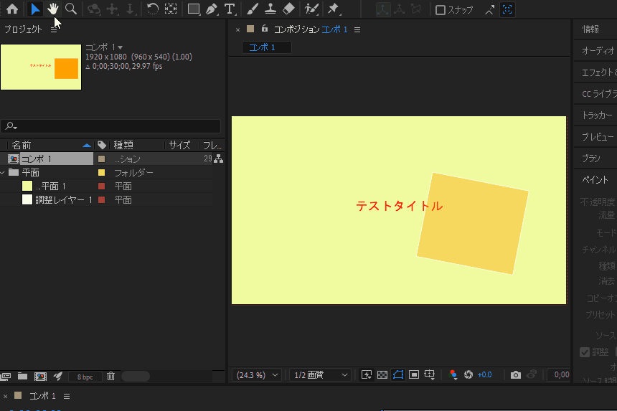Go to the Home screen icon
This screenshot has height=411, width=617.
click(x=12, y=9)
